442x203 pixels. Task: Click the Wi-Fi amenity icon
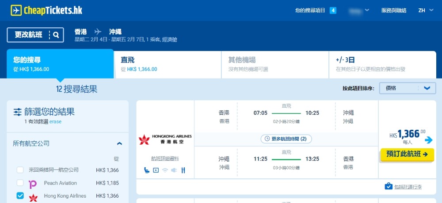point(165,170)
